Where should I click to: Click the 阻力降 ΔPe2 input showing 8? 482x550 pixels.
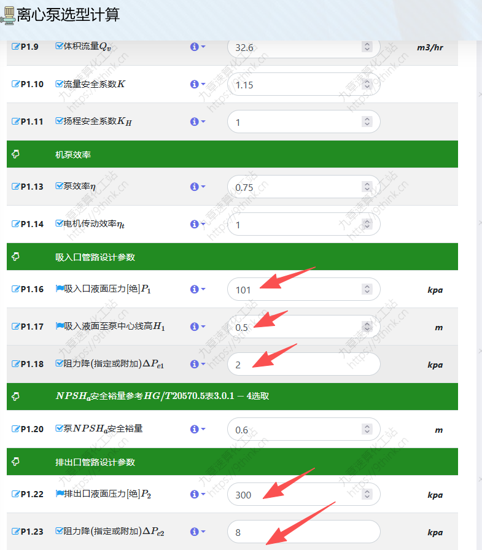click(x=304, y=532)
